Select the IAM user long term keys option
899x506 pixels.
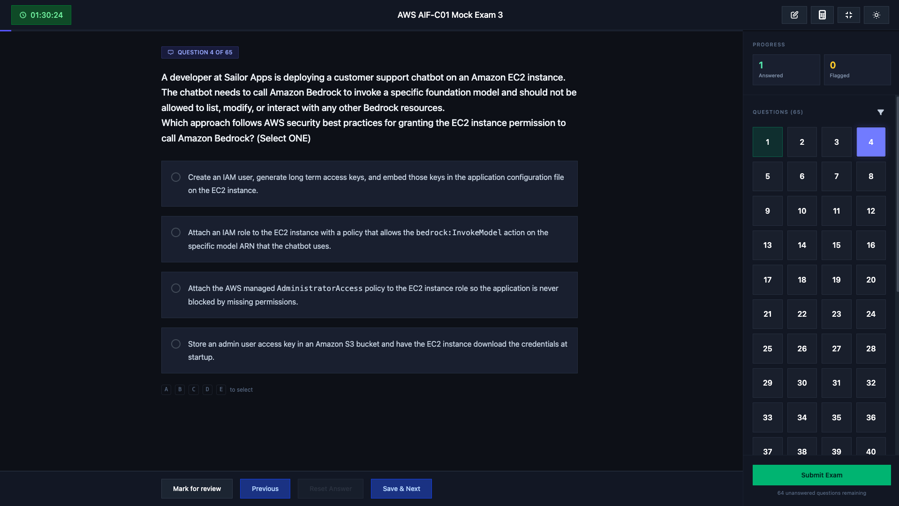pyautogui.click(x=369, y=184)
